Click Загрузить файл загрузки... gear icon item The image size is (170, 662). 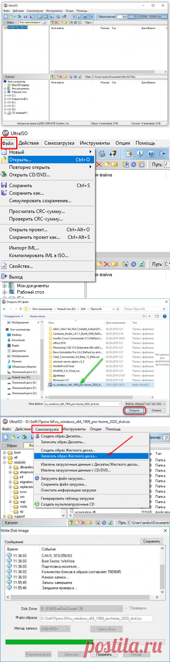[63, 478]
